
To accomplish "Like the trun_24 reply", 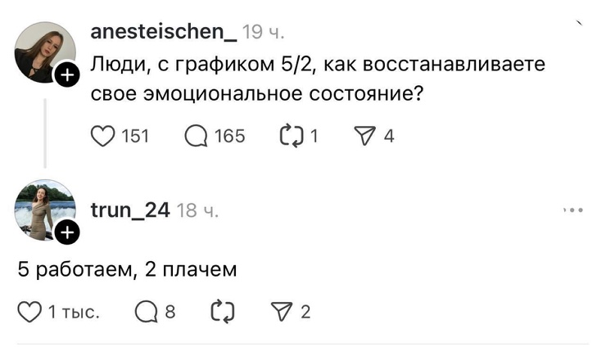I will 30,312.
